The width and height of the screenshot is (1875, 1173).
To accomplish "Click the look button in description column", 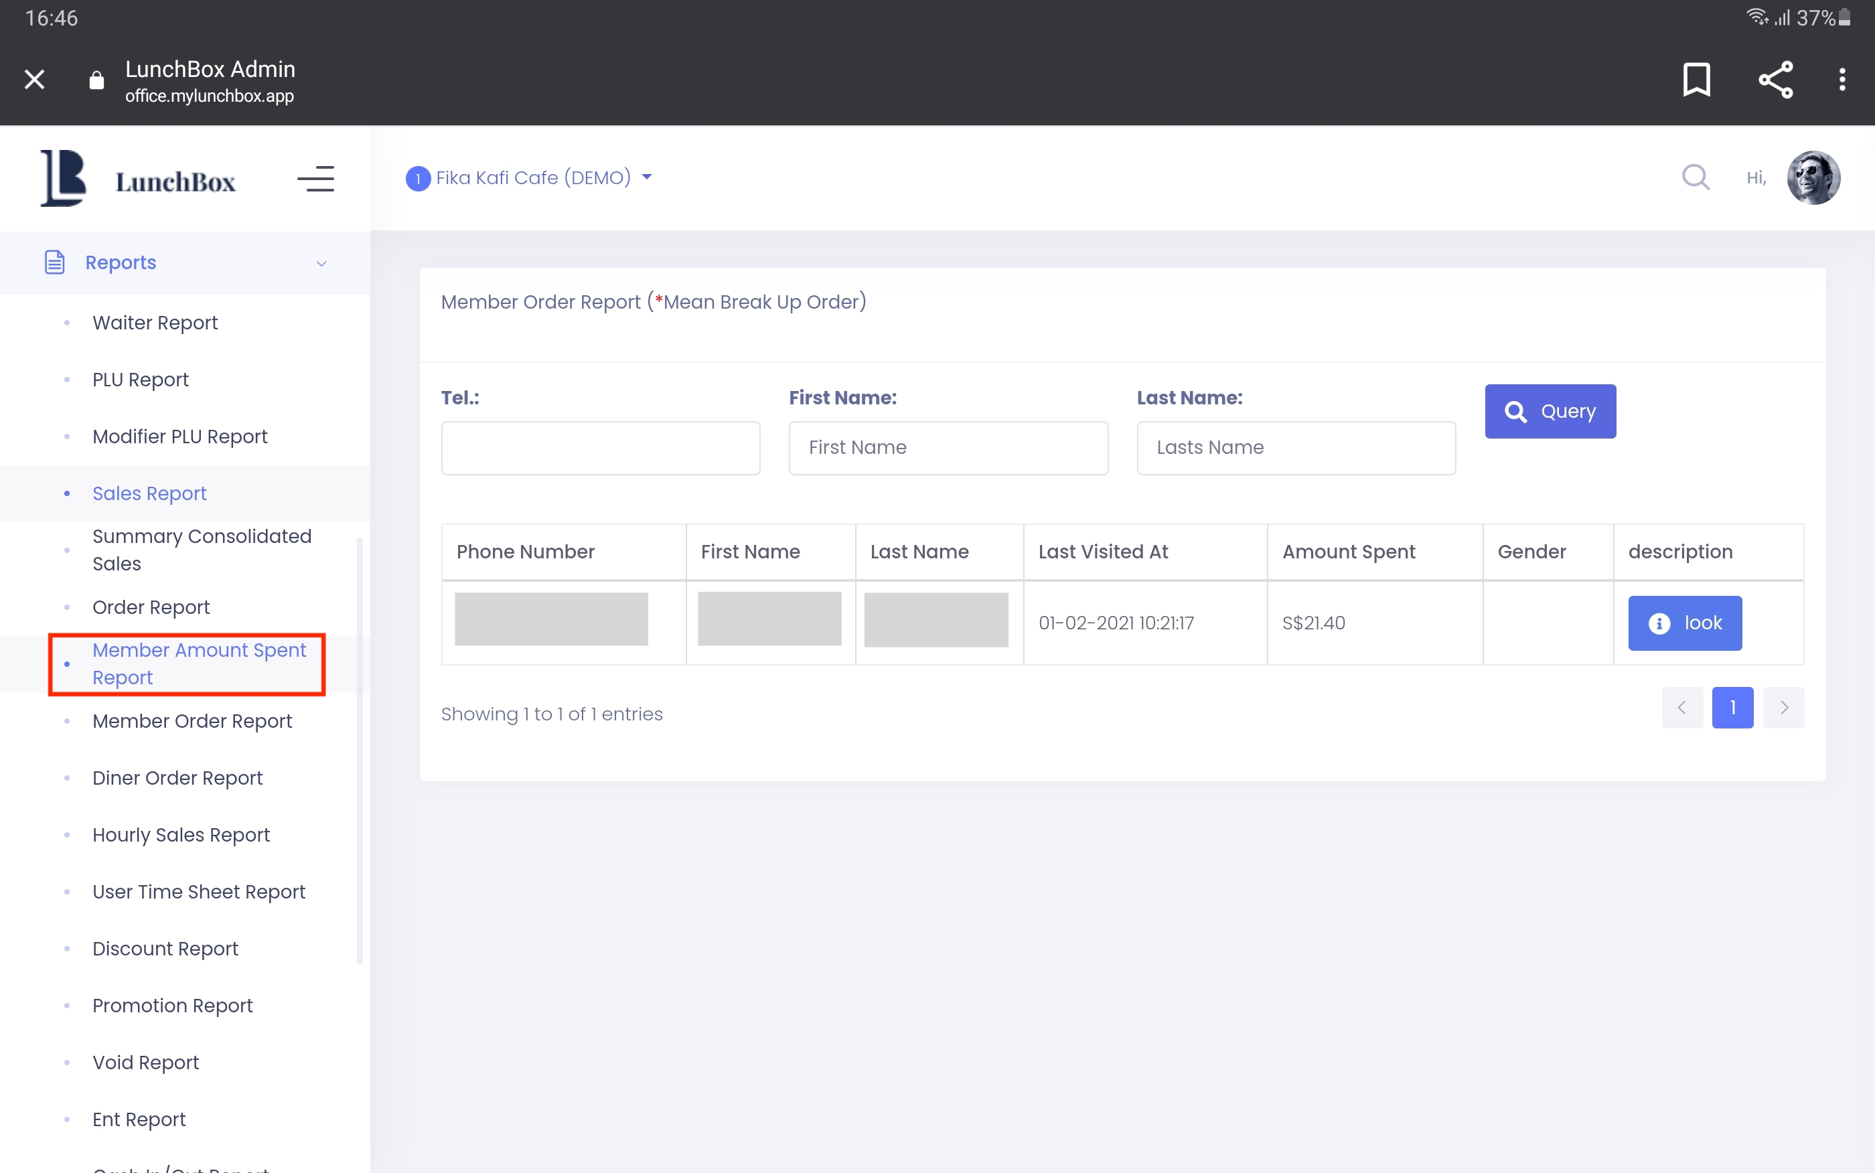I will point(1684,623).
